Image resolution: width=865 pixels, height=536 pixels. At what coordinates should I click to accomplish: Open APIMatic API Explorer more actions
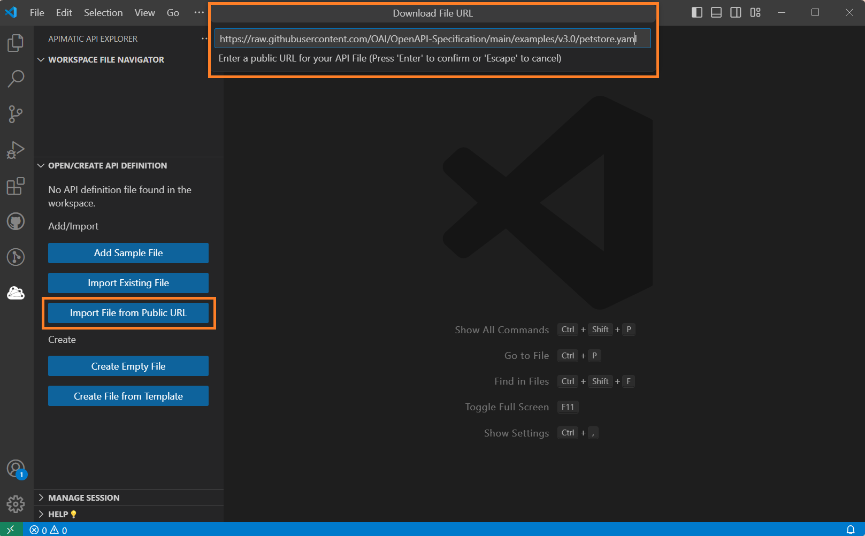(204, 39)
